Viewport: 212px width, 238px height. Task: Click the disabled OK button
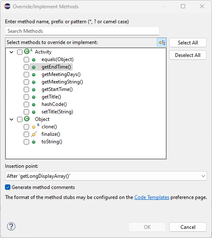(x=147, y=227)
